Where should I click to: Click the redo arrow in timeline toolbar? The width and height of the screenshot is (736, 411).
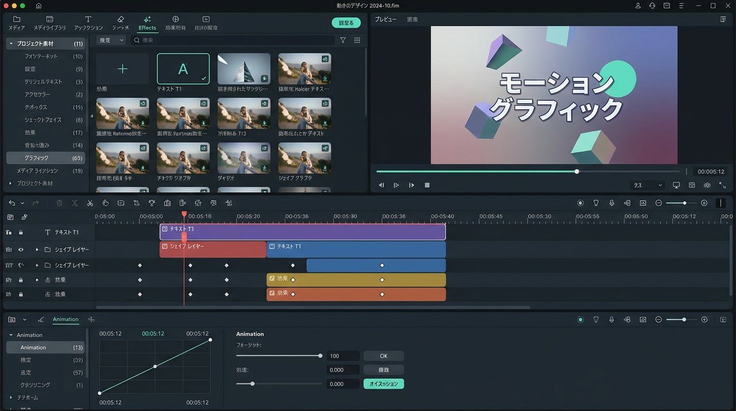[x=36, y=203]
